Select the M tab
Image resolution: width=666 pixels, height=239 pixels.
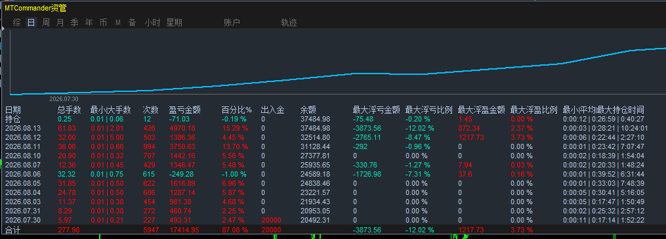click(118, 22)
